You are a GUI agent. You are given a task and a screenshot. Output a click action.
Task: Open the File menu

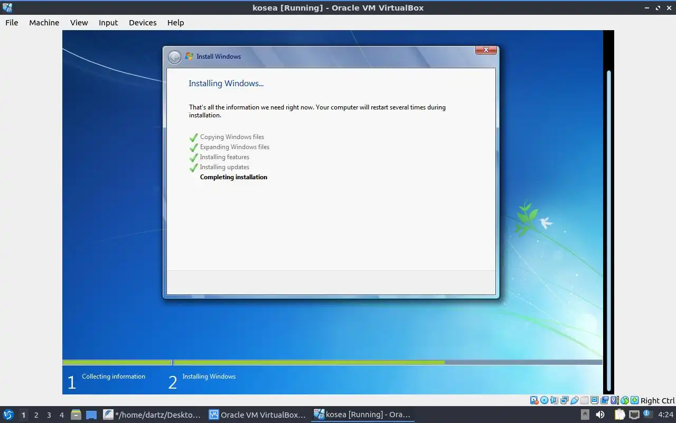tap(12, 22)
